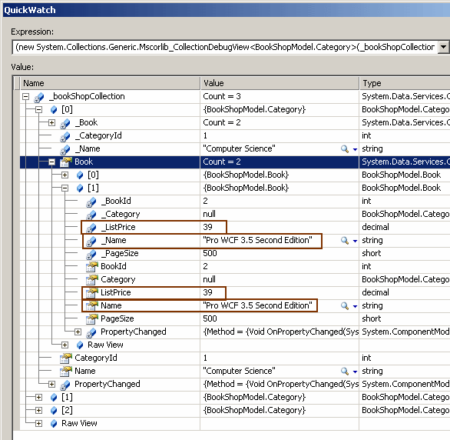Image resolution: width=450 pixels, height=440 pixels.
Task: Select the _PageSize row
Action: click(234, 254)
